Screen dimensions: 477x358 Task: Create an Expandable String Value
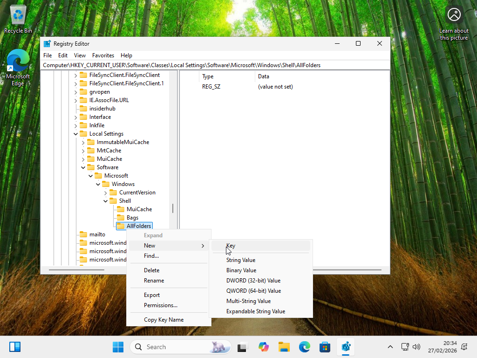pos(261,311)
